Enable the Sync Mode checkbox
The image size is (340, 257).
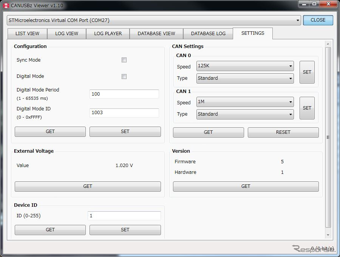[124, 60]
